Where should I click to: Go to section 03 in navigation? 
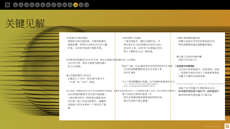pos(32,5)
